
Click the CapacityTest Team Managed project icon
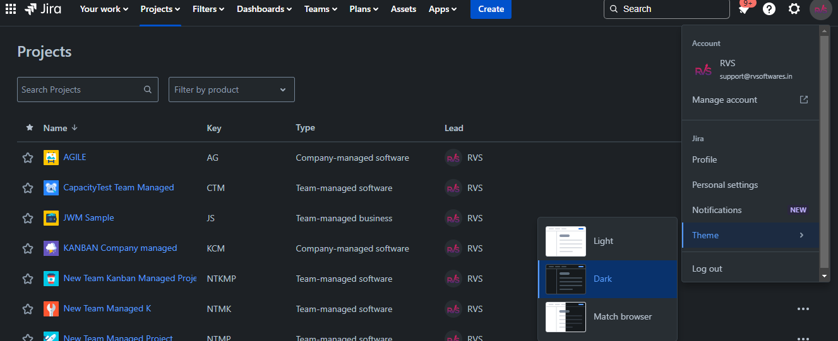(x=51, y=188)
